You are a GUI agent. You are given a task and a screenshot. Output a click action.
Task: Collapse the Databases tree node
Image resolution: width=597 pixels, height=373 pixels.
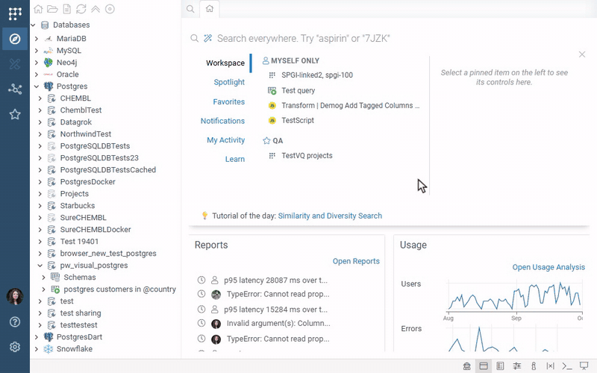point(33,25)
